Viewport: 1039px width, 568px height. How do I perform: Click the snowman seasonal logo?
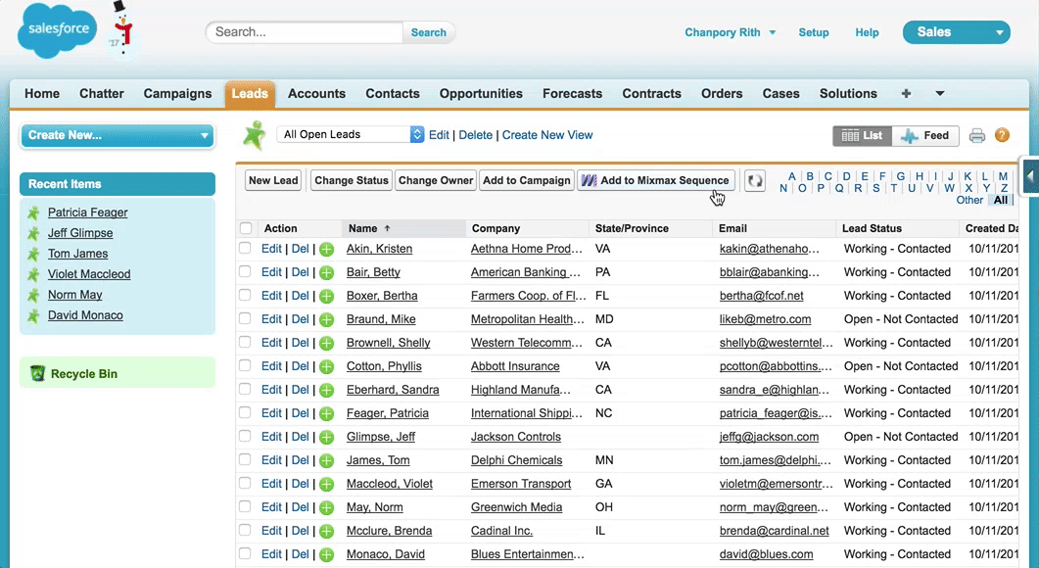click(x=122, y=26)
